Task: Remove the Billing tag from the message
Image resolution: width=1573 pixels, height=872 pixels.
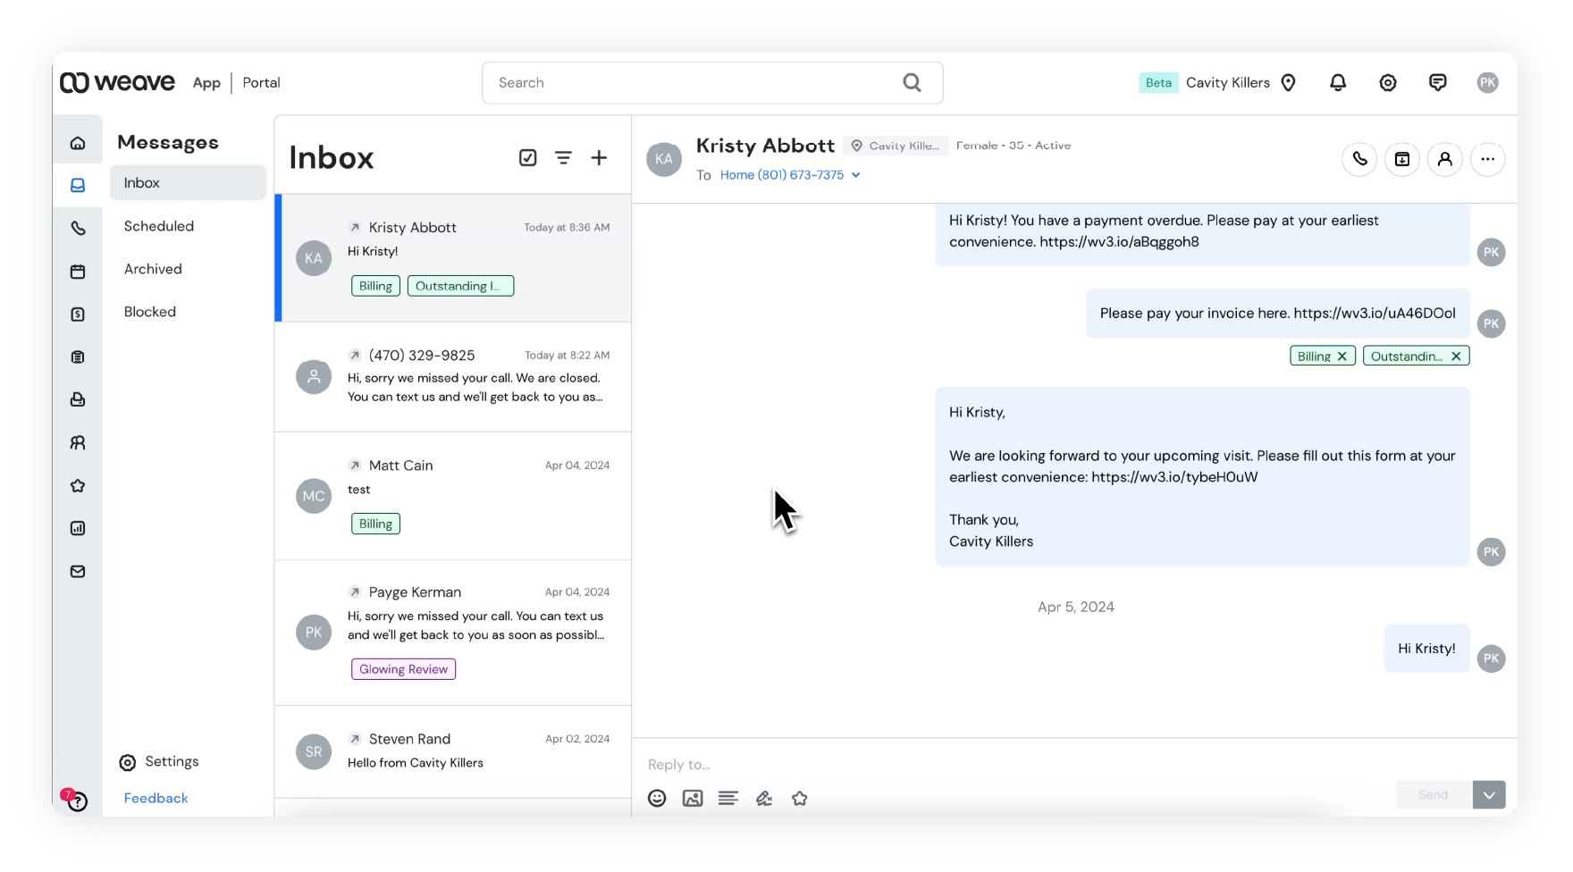Action: [1342, 356]
